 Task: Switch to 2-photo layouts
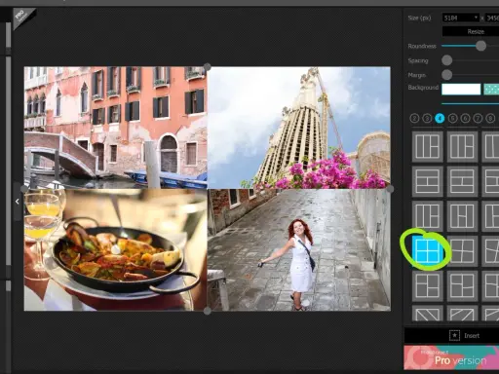click(414, 118)
